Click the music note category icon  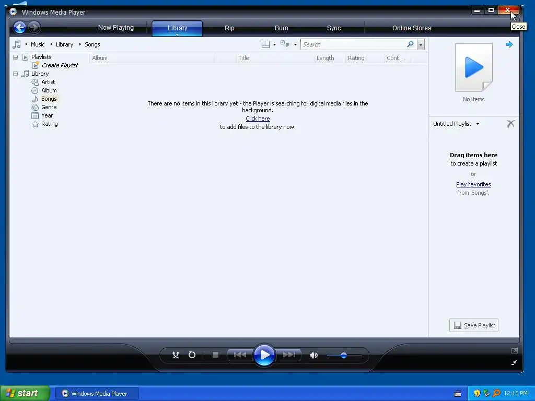(16, 44)
